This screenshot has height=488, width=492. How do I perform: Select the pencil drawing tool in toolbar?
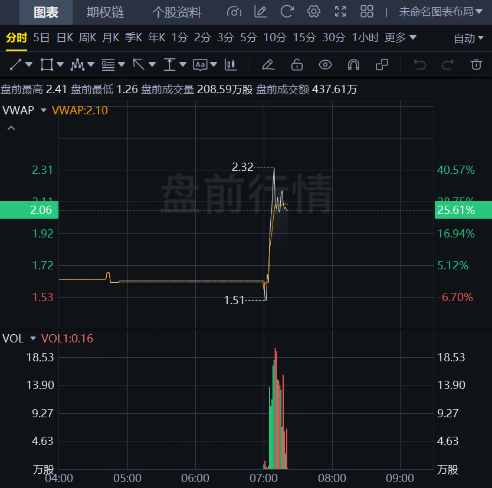pos(268,64)
